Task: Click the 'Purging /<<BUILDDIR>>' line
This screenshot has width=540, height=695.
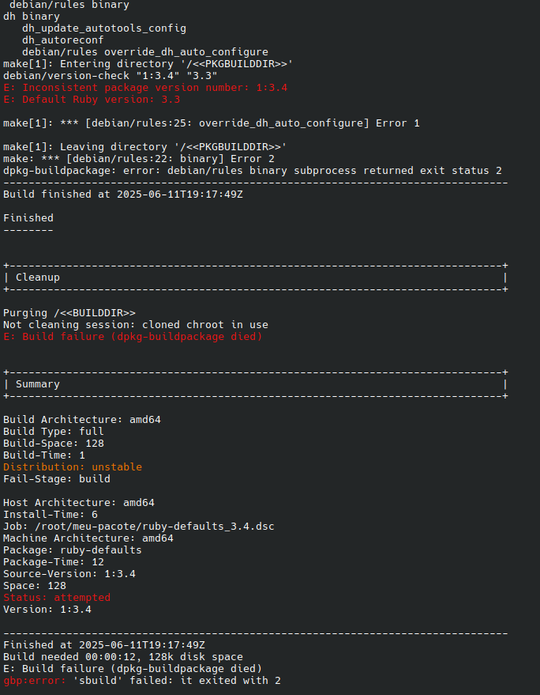Action: (x=69, y=313)
